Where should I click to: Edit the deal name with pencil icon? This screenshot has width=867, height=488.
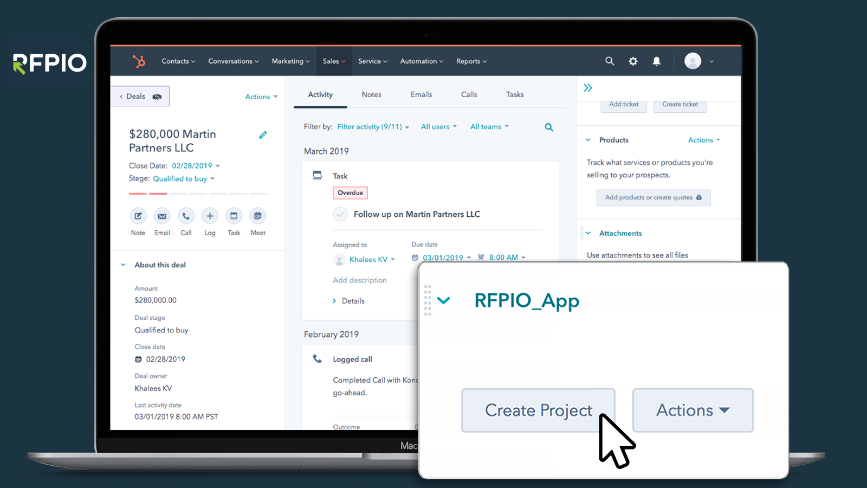pyautogui.click(x=263, y=135)
